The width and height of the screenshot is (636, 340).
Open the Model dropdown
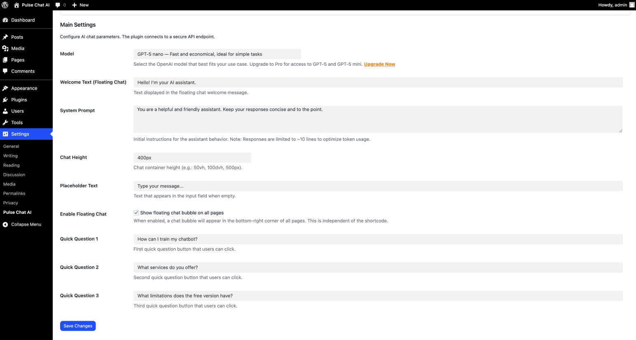pyautogui.click(x=217, y=54)
